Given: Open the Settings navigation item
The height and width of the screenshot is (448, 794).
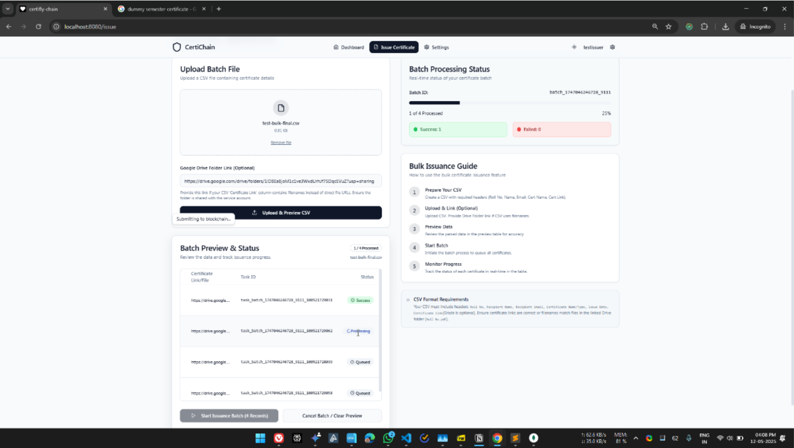Looking at the screenshot, I should pos(436,47).
